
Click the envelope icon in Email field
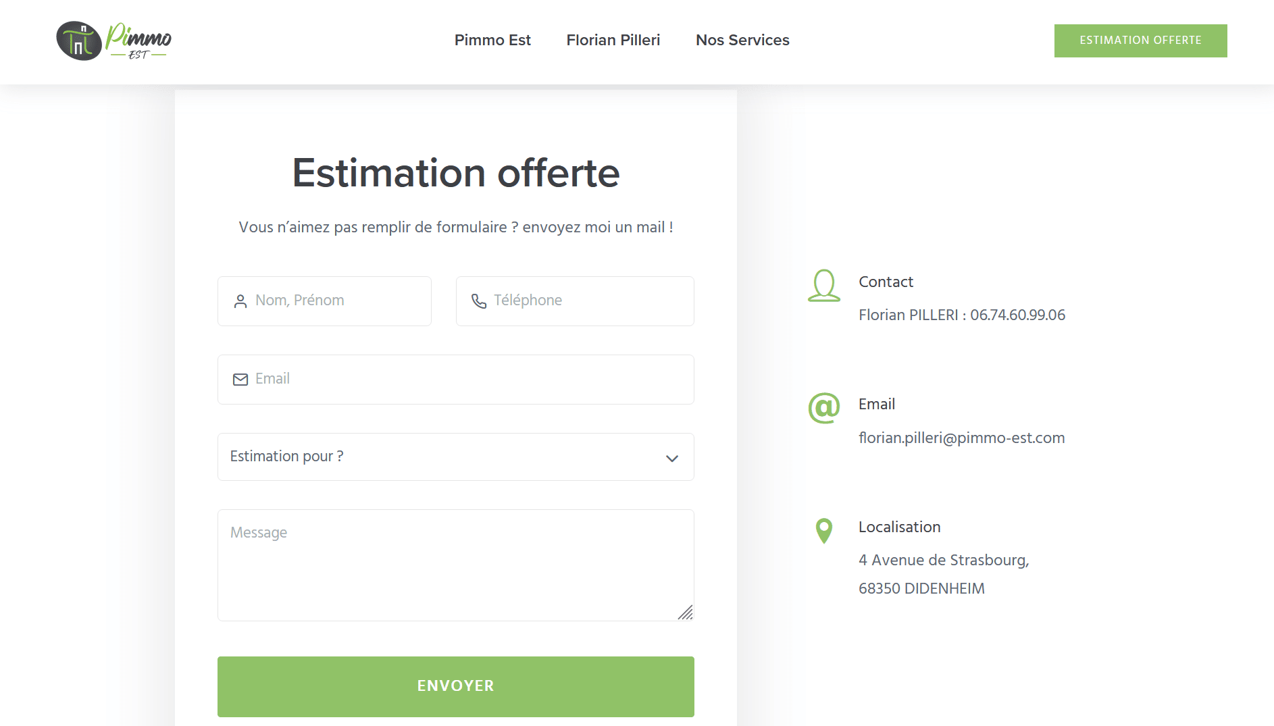tap(240, 380)
